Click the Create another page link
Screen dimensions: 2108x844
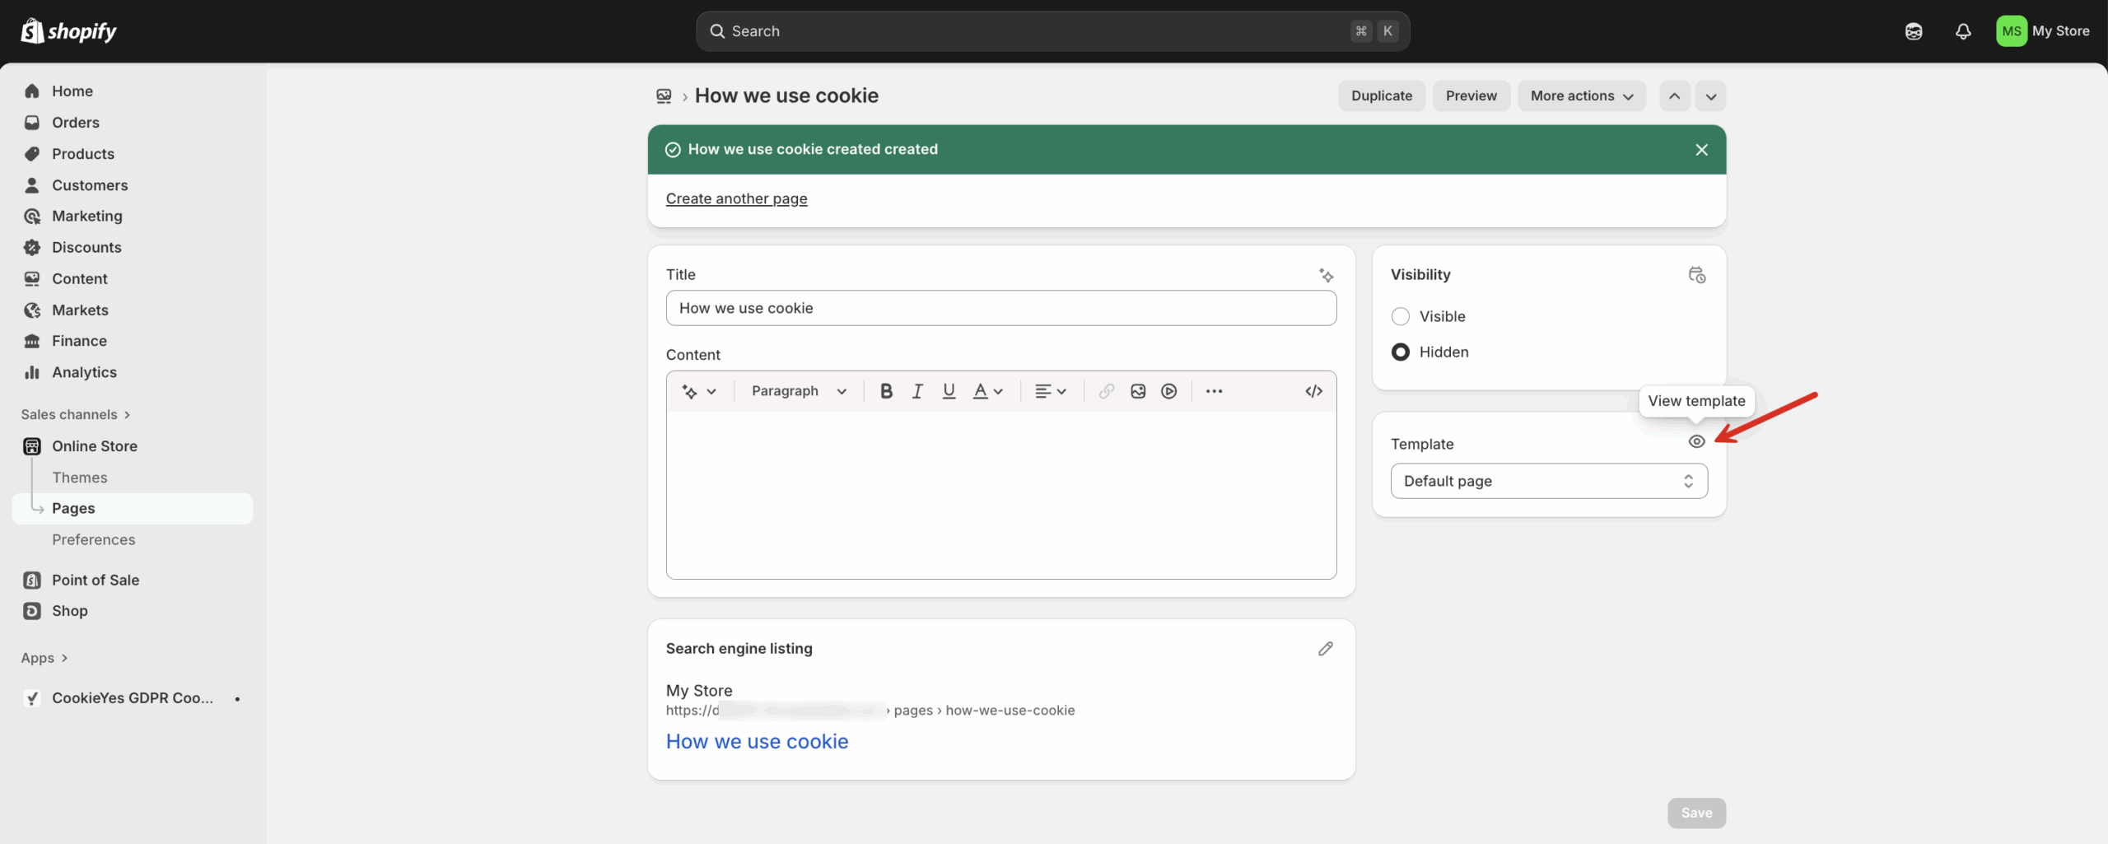(x=736, y=198)
